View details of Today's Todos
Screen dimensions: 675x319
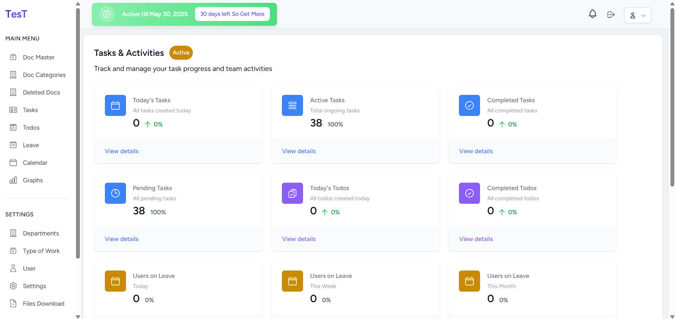299,239
